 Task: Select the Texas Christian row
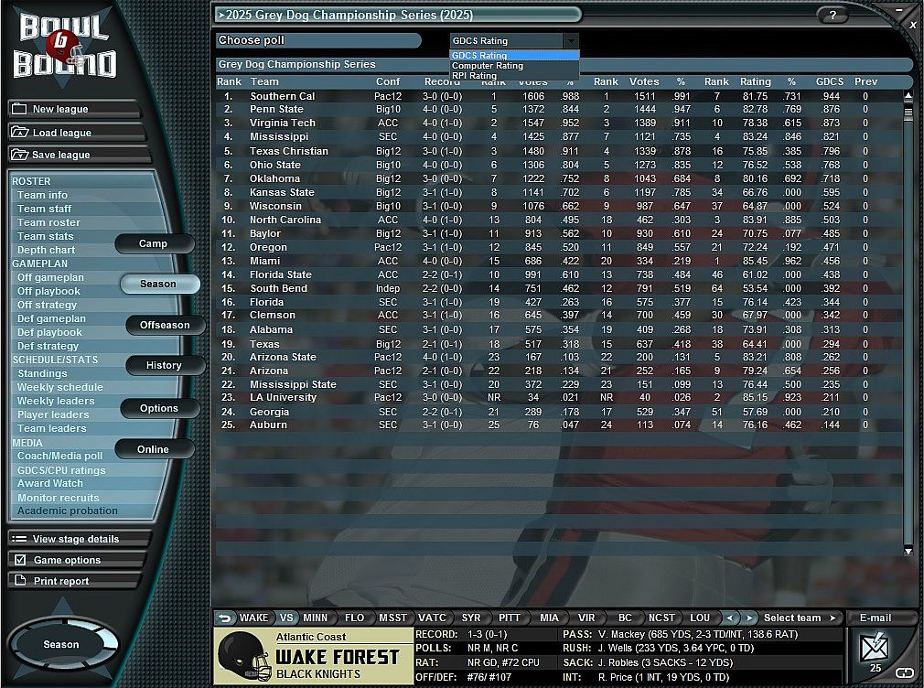[x=559, y=151]
